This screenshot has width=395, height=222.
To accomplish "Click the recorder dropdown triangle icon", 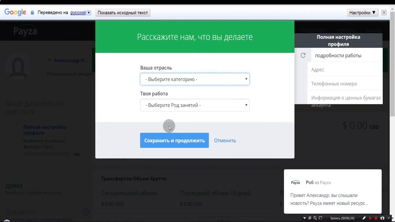I will click(x=305, y=218).
